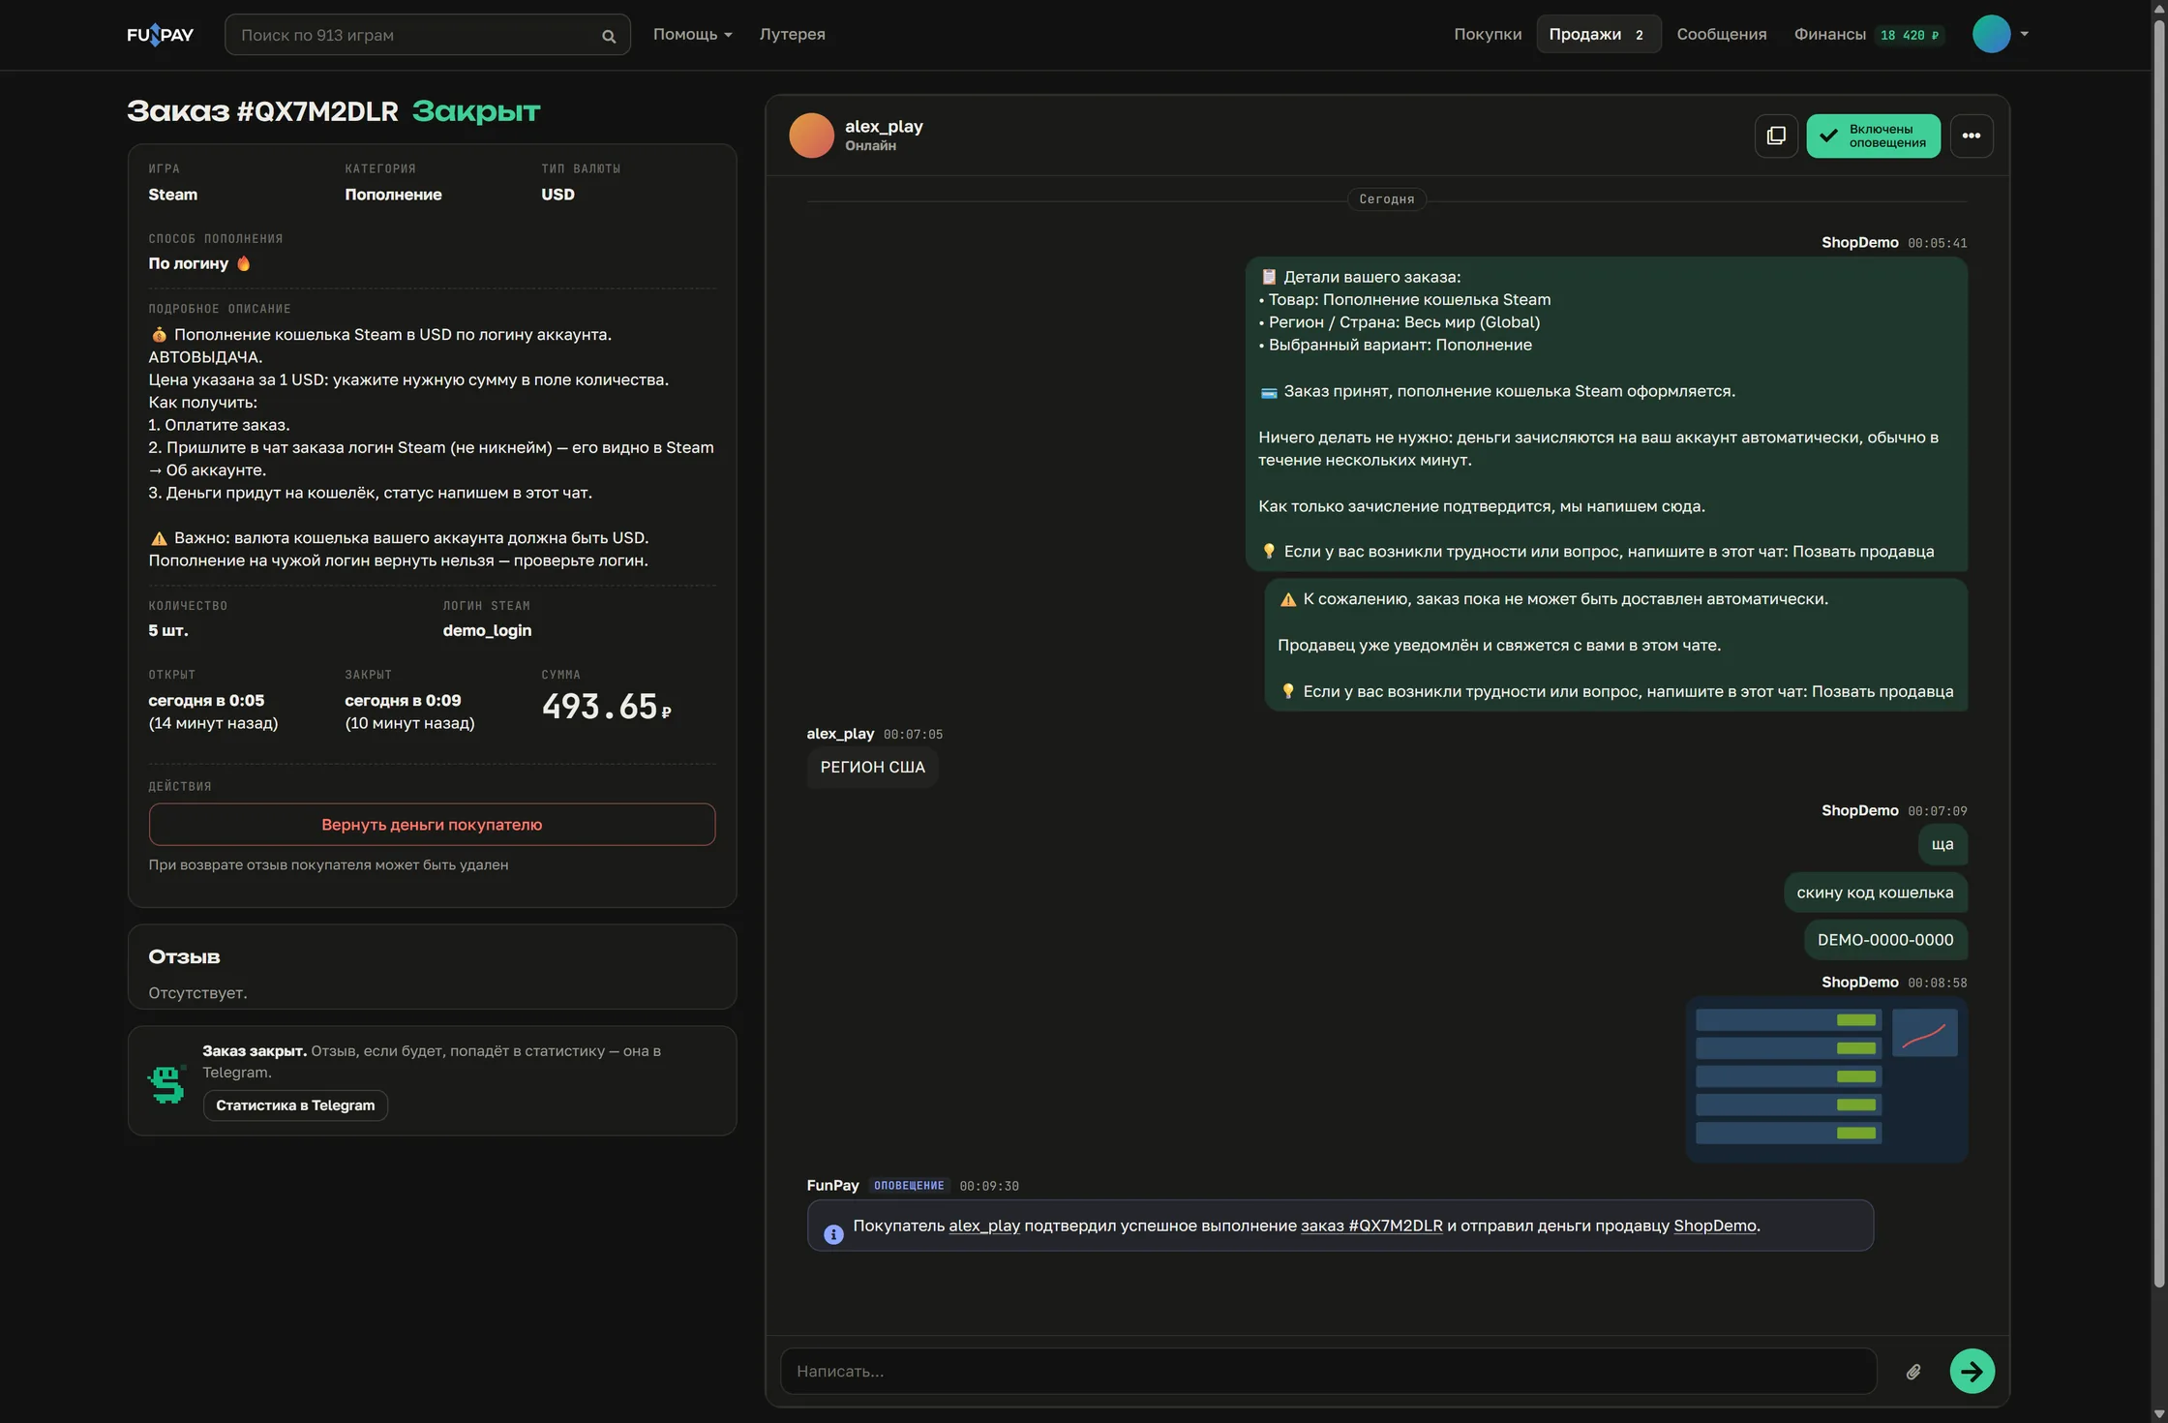Click the search magnifier icon
The image size is (2168, 1423).
click(609, 36)
